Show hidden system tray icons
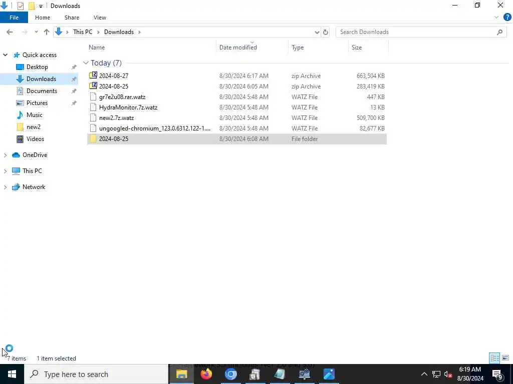 tap(424, 374)
